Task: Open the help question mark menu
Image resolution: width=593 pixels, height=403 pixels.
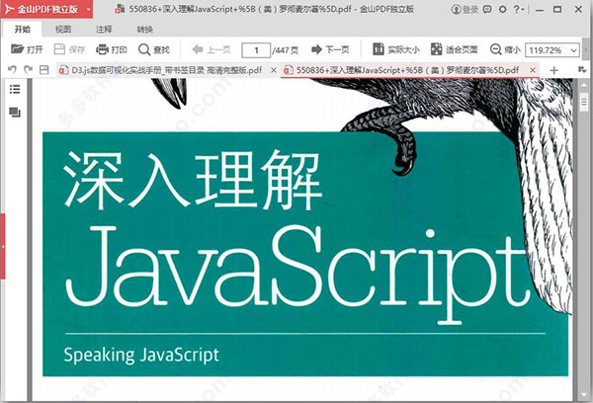Action: (x=519, y=9)
